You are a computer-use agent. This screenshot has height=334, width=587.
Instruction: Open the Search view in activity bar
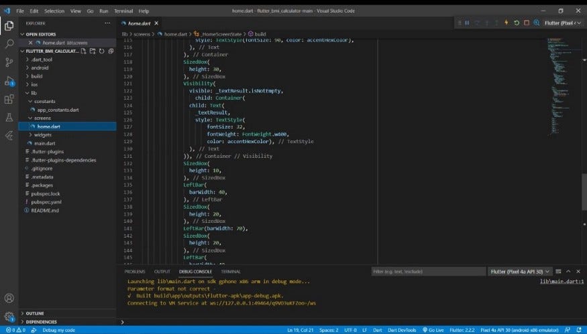pyautogui.click(x=9, y=44)
